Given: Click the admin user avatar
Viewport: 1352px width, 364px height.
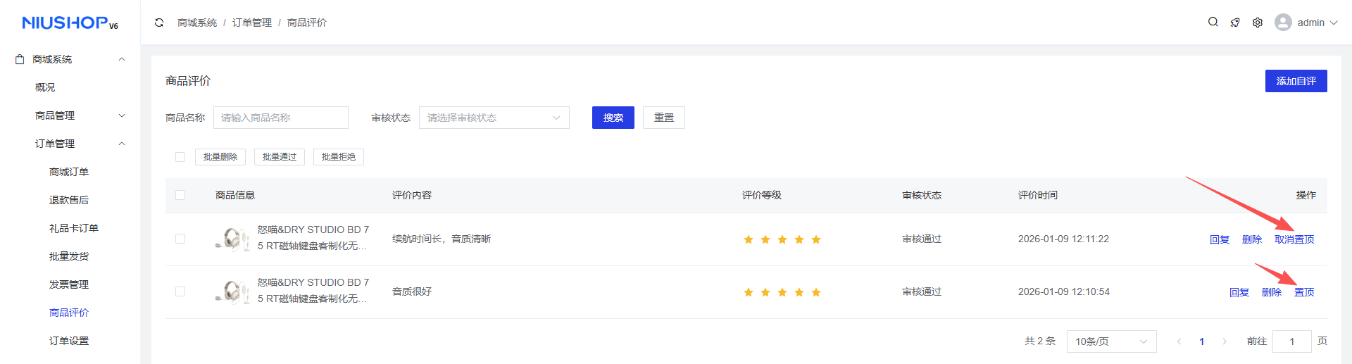Looking at the screenshot, I should pyautogui.click(x=1283, y=23).
